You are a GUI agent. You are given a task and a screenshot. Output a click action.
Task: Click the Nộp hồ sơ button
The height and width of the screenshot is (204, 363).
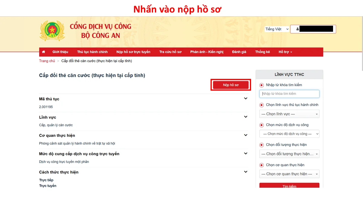[x=231, y=85]
